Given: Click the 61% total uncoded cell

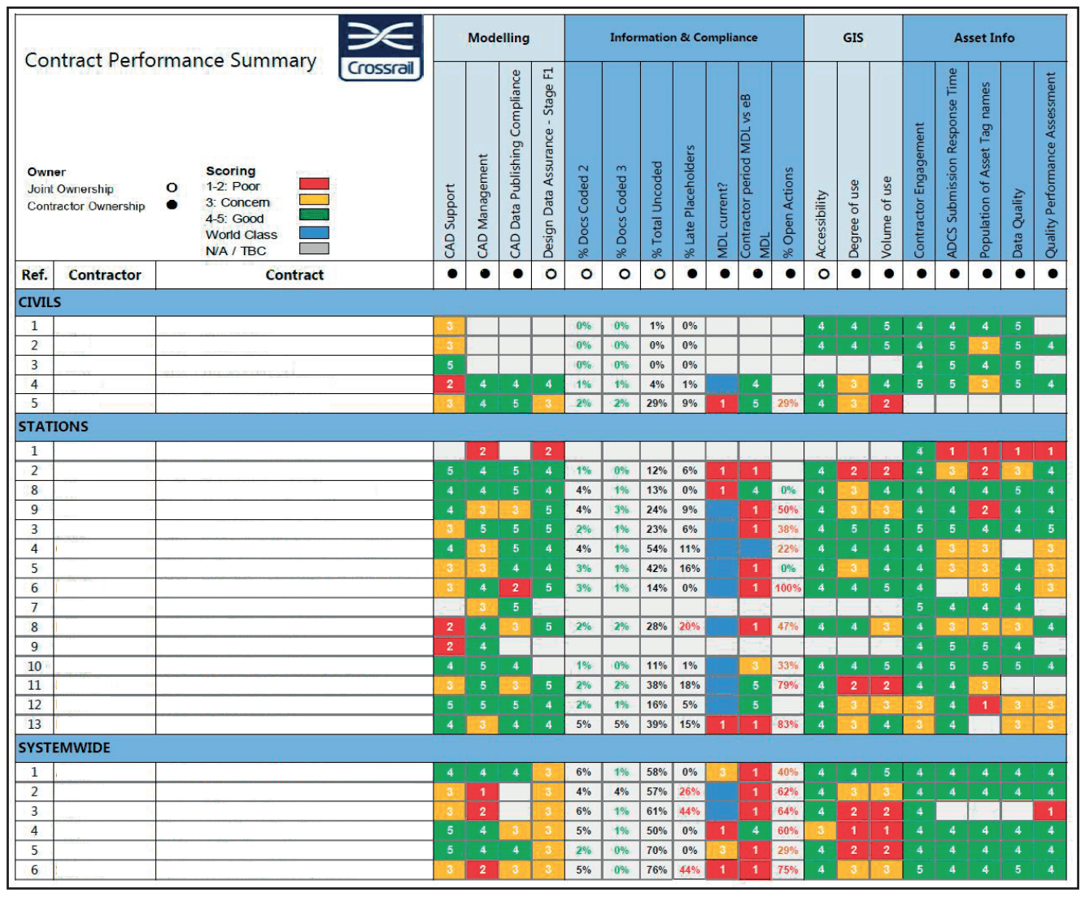Looking at the screenshot, I should point(657,811).
